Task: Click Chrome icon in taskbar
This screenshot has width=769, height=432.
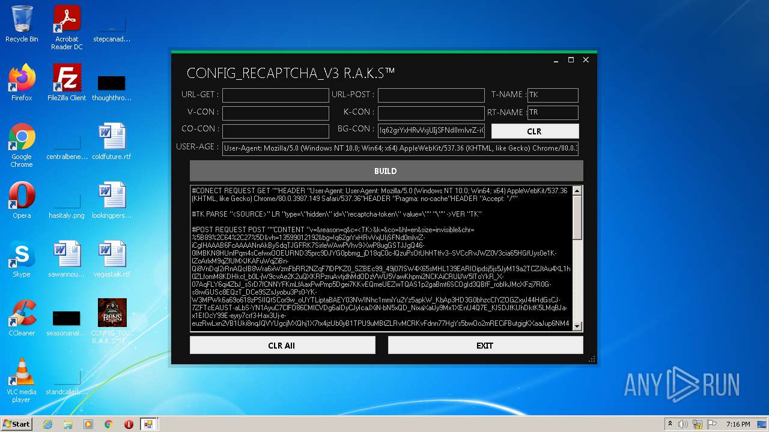Action: coord(108,424)
